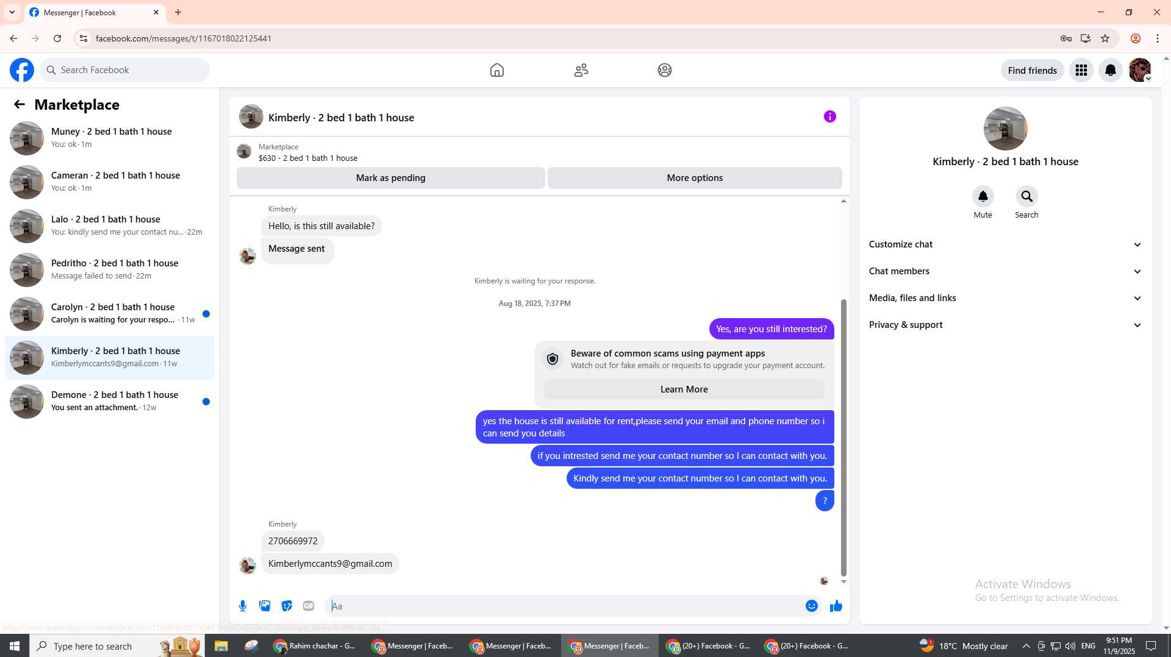Go back from Marketplace chats list
The image size is (1171, 657).
(20, 105)
